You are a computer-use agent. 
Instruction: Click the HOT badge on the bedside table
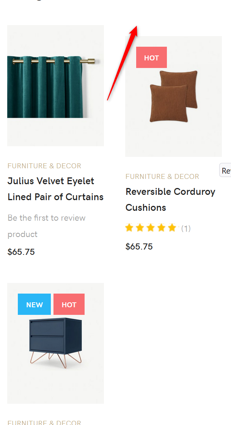click(x=69, y=305)
